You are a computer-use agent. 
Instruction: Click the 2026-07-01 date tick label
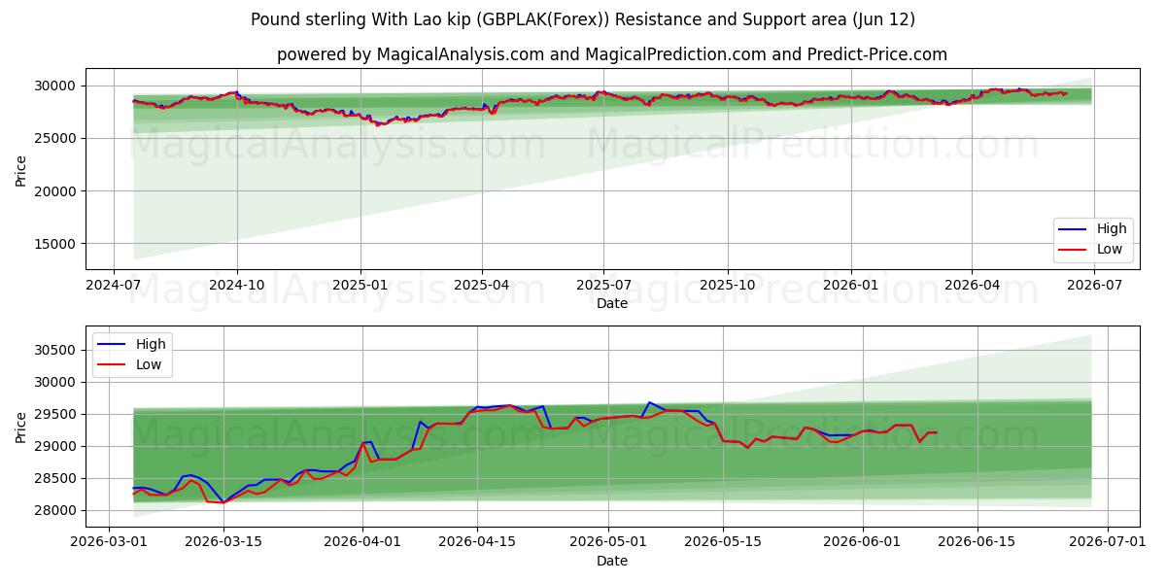pyautogui.click(x=1108, y=542)
